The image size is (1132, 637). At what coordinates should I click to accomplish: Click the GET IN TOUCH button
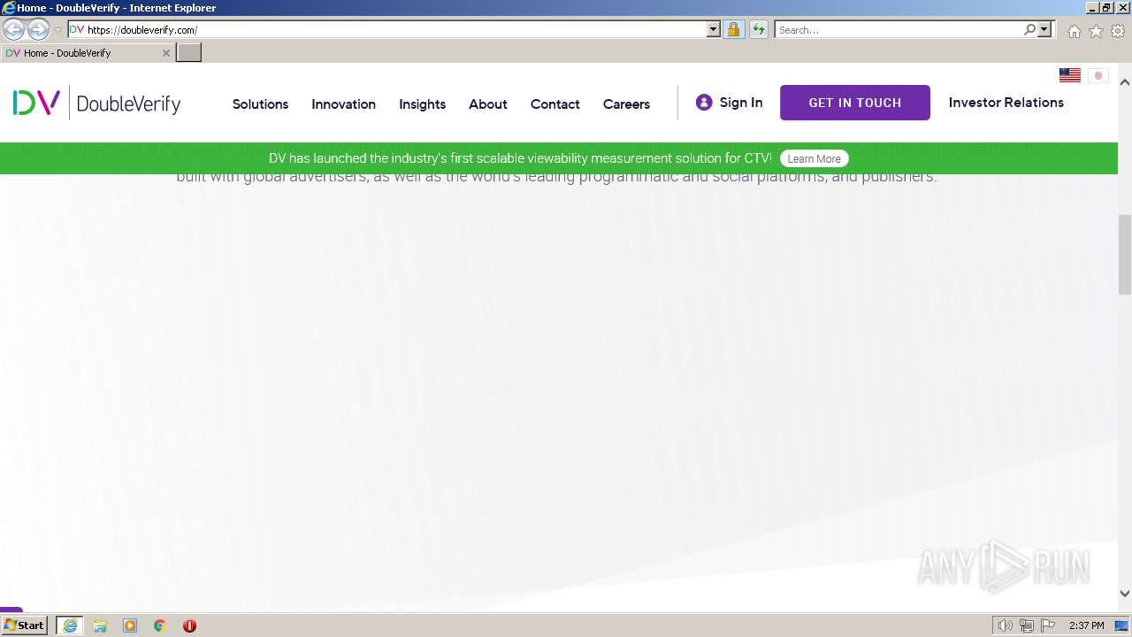[855, 103]
